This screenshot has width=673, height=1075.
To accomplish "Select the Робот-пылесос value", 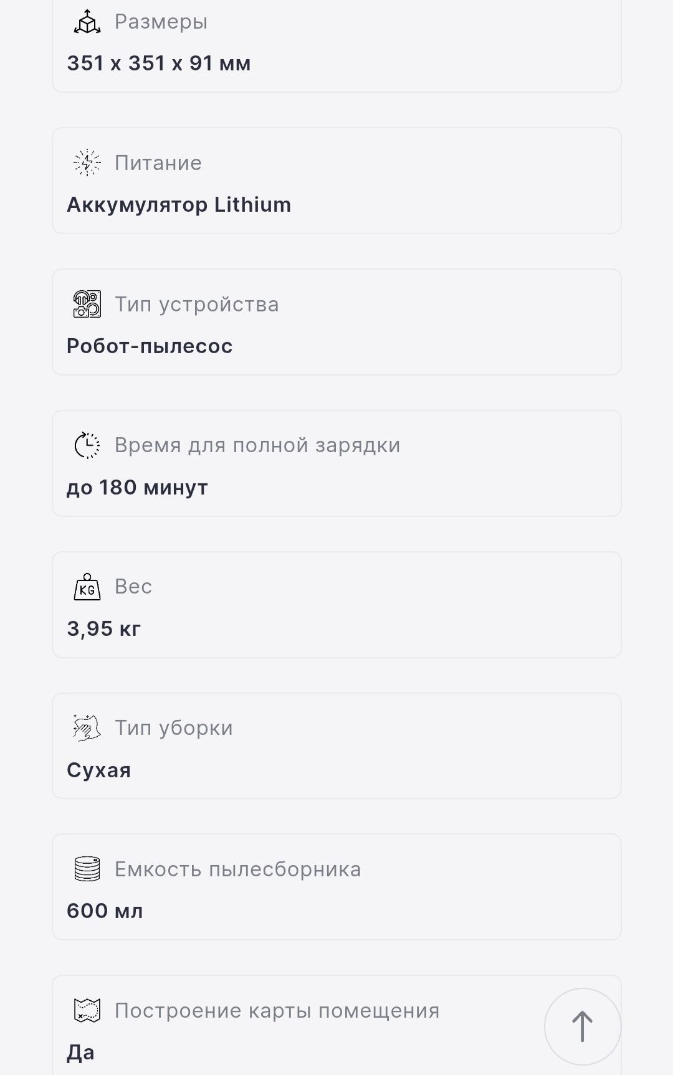I will click(x=150, y=346).
